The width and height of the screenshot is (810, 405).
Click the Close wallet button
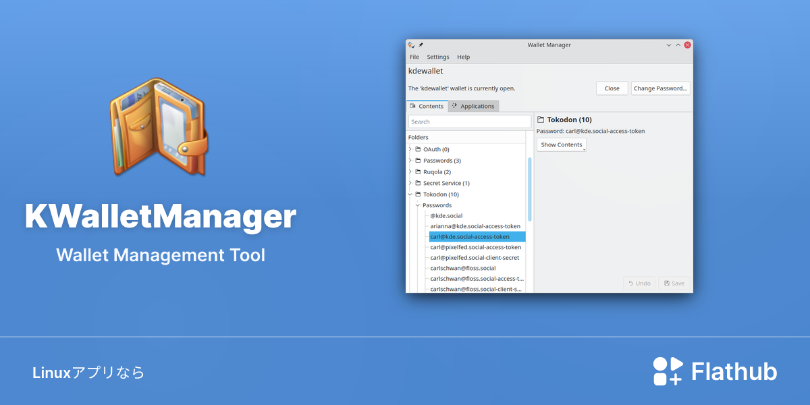612,88
